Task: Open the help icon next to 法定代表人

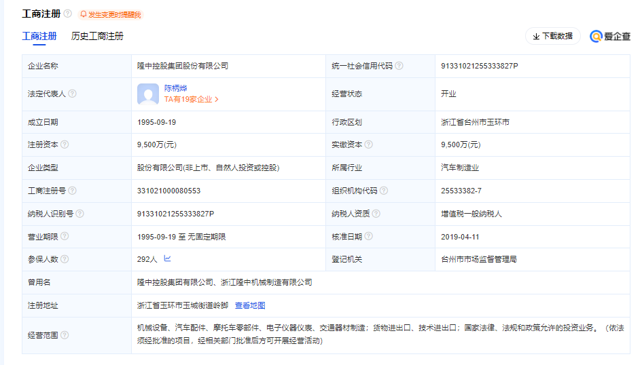Action: tap(73, 94)
